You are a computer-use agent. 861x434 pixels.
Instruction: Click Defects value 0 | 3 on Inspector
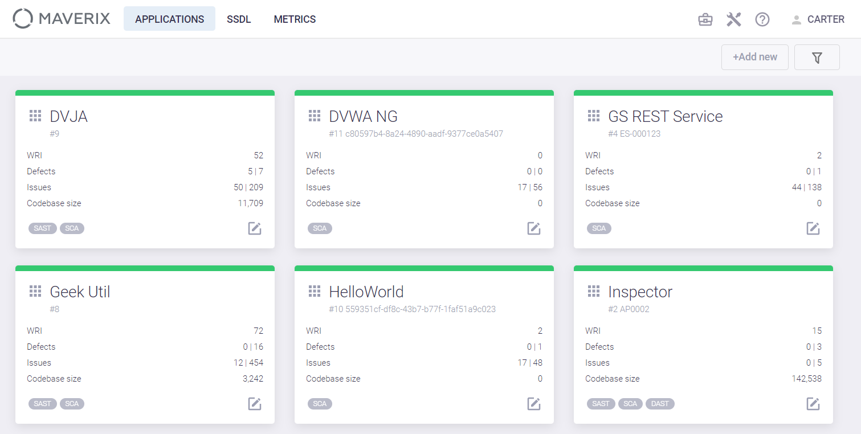tap(814, 347)
